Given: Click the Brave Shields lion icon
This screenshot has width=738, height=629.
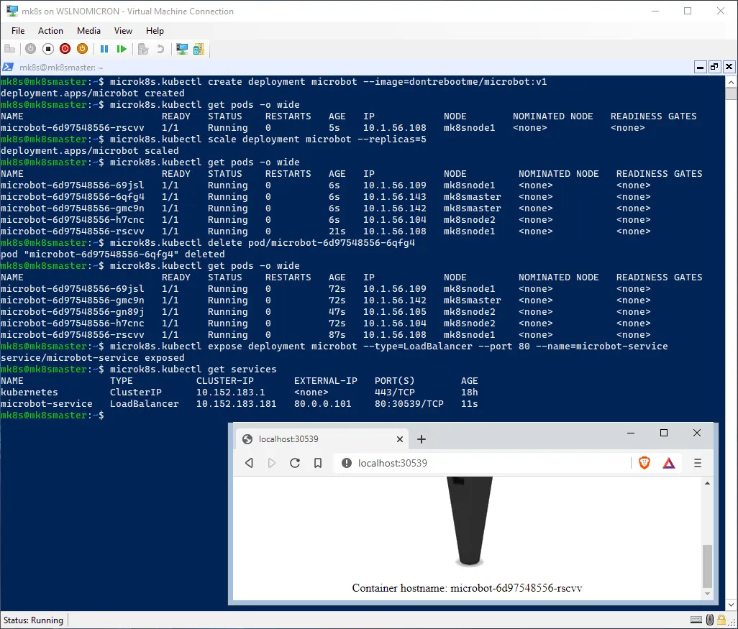Looking at the screenshot, I should pos(644,464).
